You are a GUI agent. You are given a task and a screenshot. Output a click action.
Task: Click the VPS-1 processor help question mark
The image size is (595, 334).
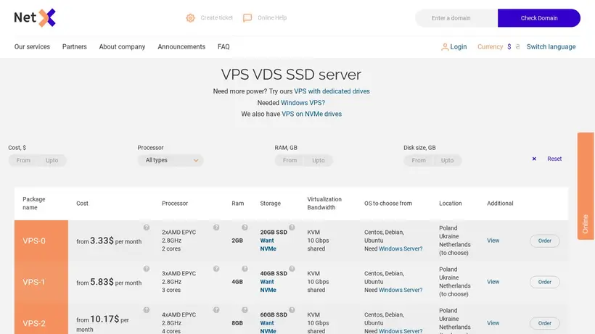point(216,269)
